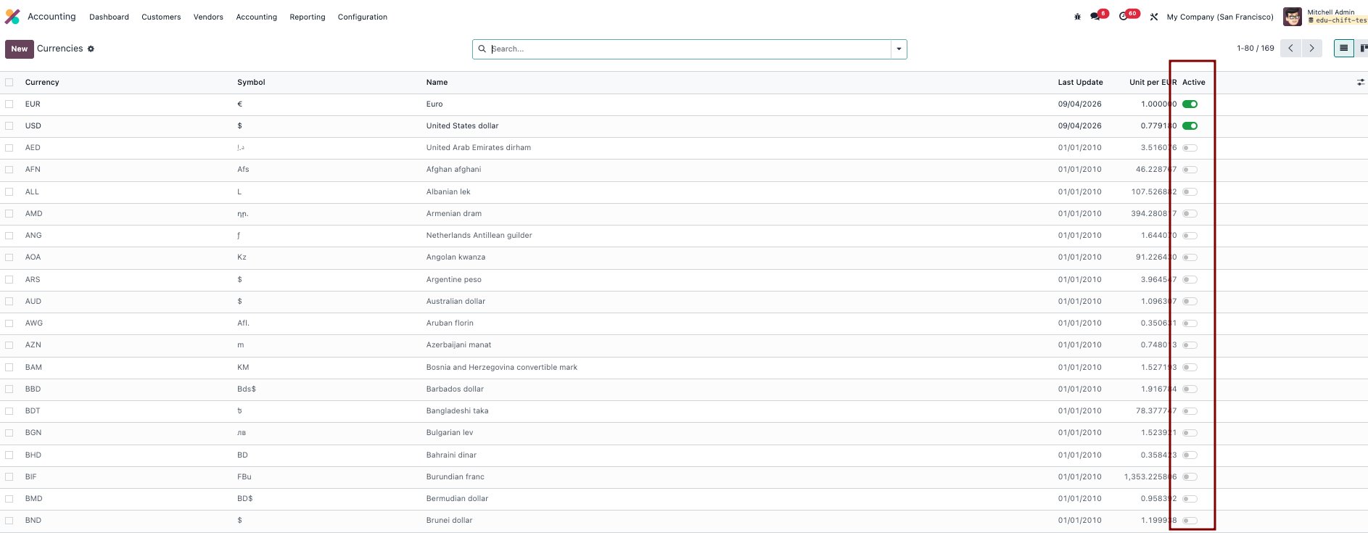The height and width of the screenshot is (533, 1368).
Task: Open the conversations chat icon
Action: pyautogui.click(x=1095, y=16)
